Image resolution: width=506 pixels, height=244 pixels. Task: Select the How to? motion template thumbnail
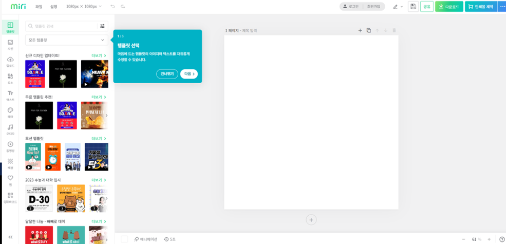click(33, 157)
